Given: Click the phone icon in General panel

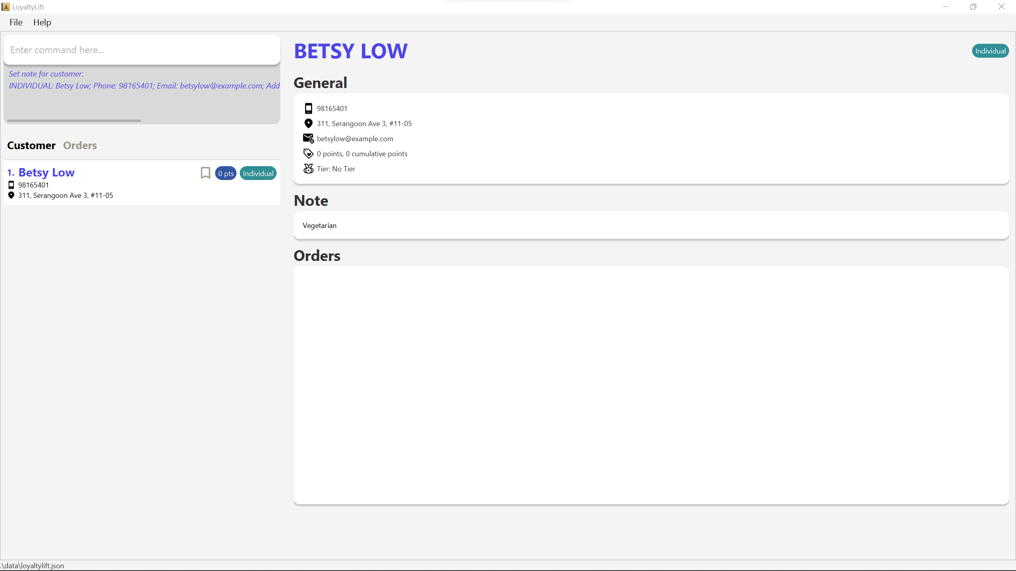Looking at the screenshot, I should pos(308,109).
